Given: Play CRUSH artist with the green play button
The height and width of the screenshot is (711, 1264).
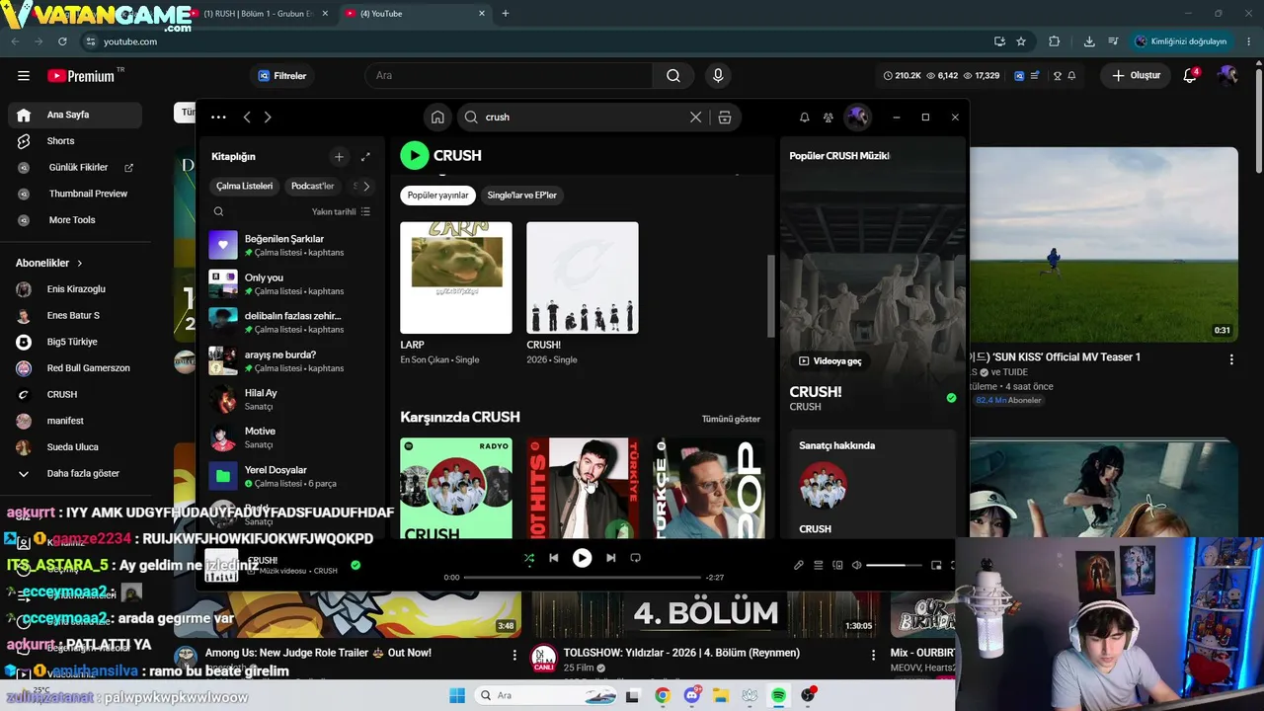Looking at the screenshot, I should (x=415, y=155).
